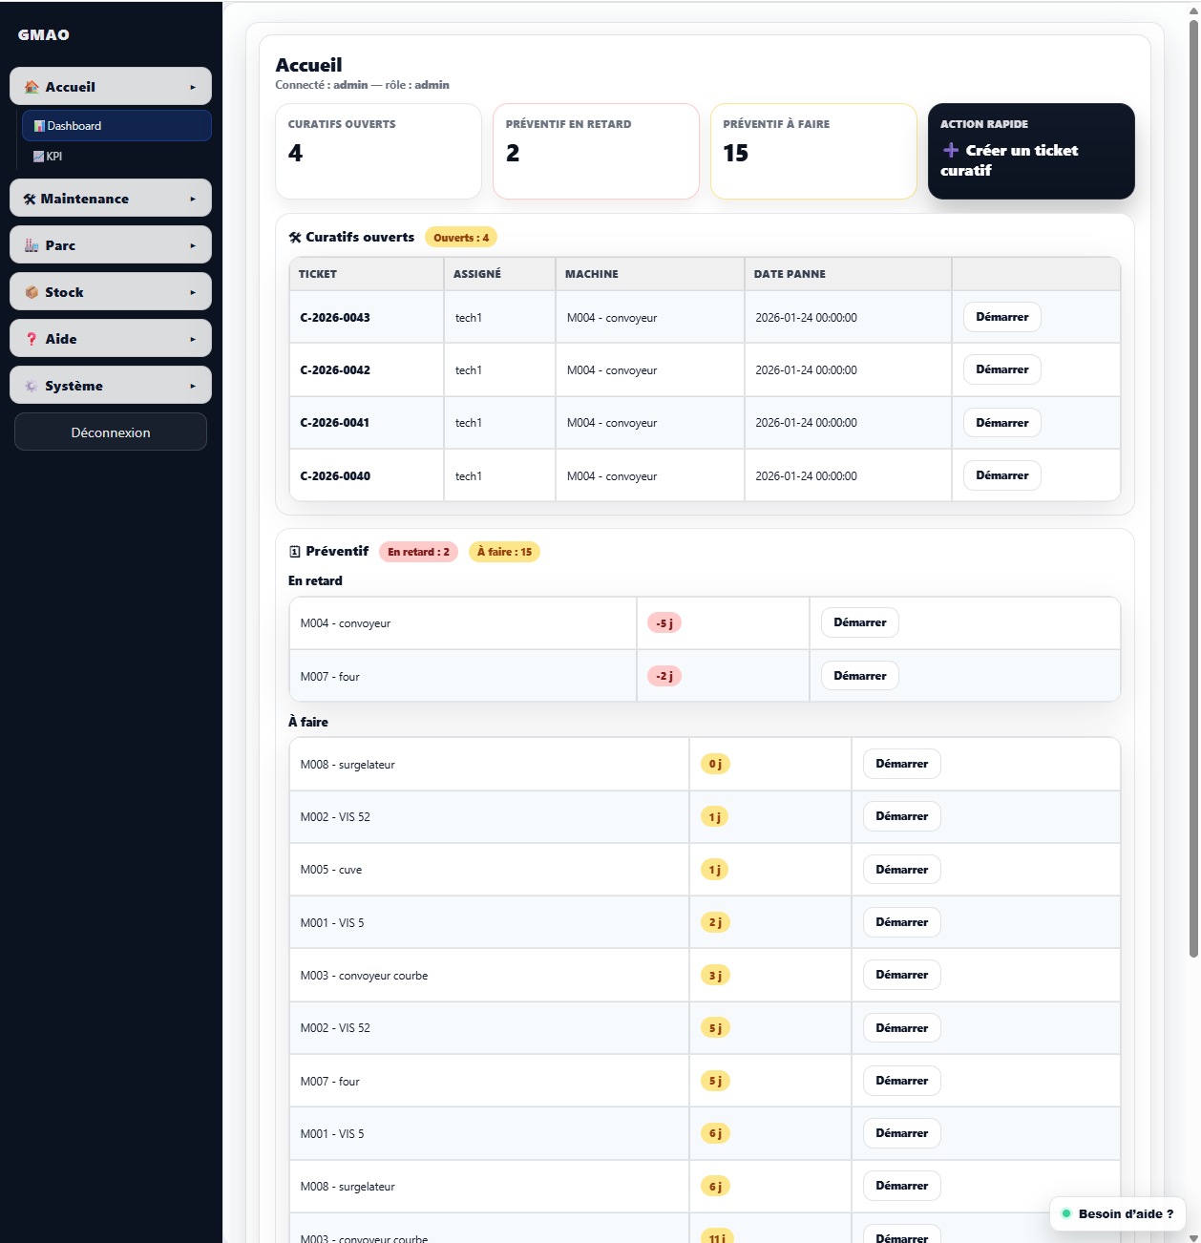The image size is (1201, 1243).
Task: Click the box icon next to Stock
Action: click(32, 292)
